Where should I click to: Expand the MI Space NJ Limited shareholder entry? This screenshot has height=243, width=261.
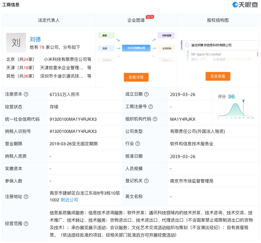coord(206,54)
